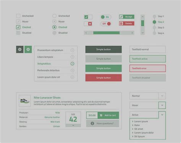Click the red Simple button
Image resolution: width=181 pixels, height=143 pixels.
click(103, 78)
